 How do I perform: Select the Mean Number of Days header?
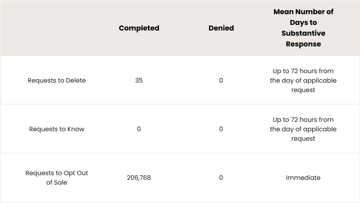point(303,28)
